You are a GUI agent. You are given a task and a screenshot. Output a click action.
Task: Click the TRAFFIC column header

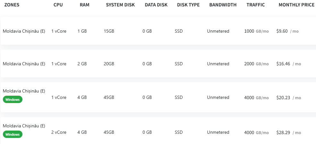(256, 5)
